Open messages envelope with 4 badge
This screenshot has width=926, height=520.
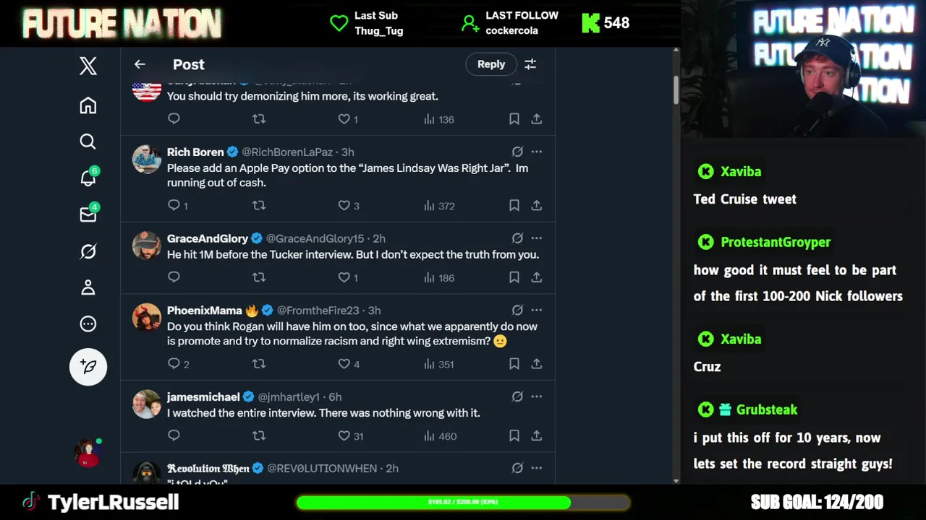pyautogui.click(x=88, y=214)
